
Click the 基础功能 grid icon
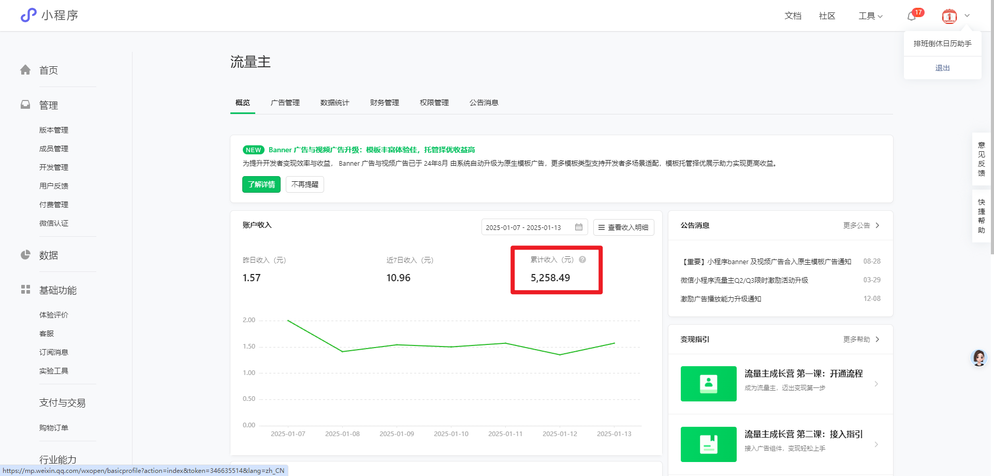25,290
